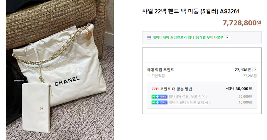267x140 pixels.
Task: Expand chevron after 최대 5% 적립, 무료 시작
Action: (207, 97)
